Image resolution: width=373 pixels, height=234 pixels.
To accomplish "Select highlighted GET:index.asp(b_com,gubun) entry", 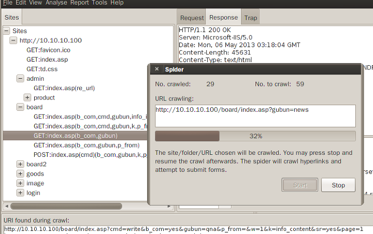I will [76, 136].
